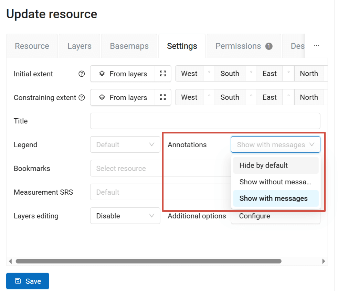Click the scrollbar right arrow
This screenshot has width=338, height=291.
coord(324,261)
